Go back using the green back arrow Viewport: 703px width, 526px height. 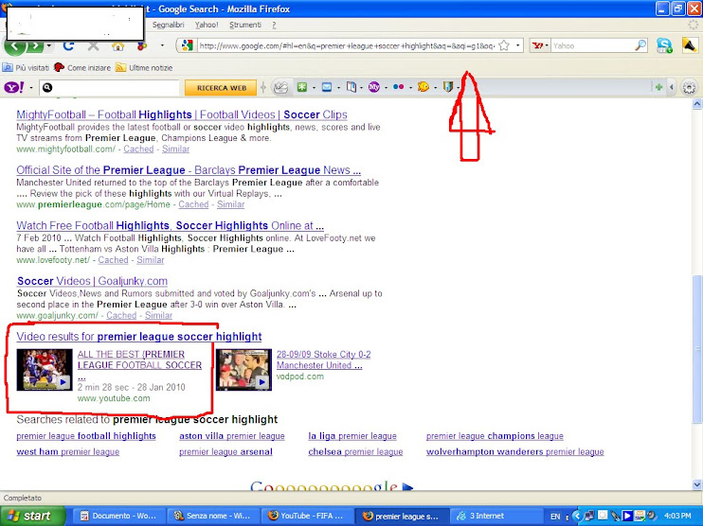pos(14,46)
